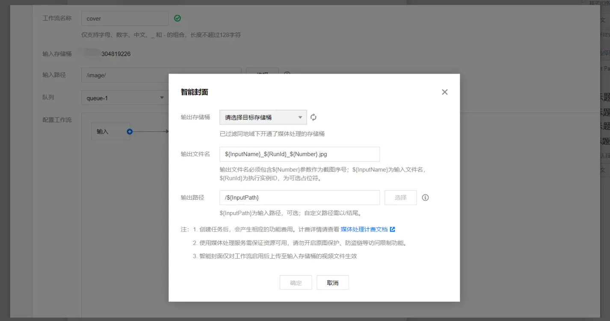
Task: Click the 配置工作流 label
Action: pyautogui.click(x=57, y=120)
